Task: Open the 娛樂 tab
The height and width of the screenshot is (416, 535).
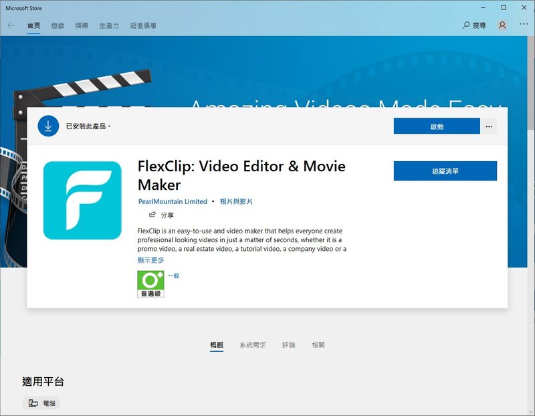Action: pyautogui.click(x=82, y=25)
